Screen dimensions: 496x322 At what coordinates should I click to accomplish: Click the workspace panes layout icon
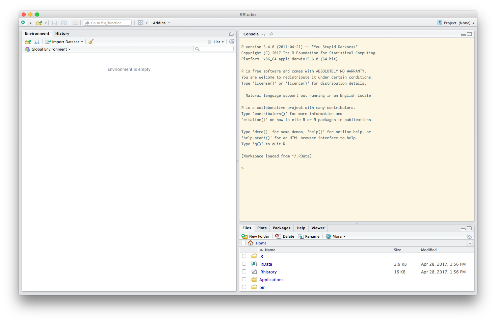click(x=140, y=23)
